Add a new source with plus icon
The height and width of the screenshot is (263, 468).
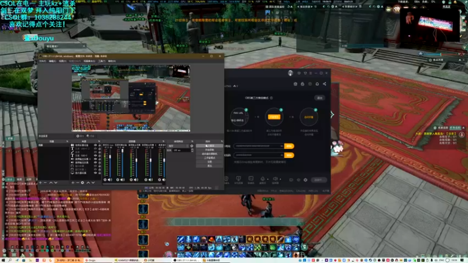[x=73, y=182]
